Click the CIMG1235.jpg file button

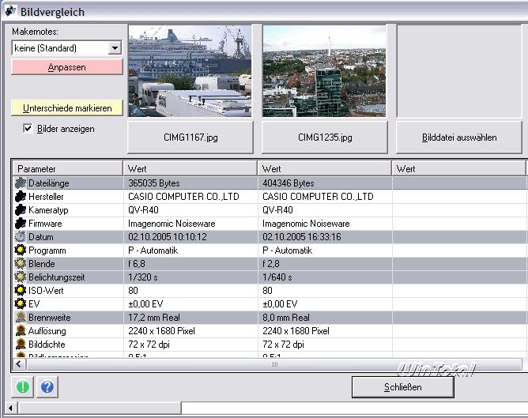tap(324, 137)
